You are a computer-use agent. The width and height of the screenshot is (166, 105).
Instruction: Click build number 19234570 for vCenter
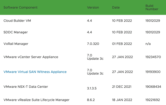(153, 57)
